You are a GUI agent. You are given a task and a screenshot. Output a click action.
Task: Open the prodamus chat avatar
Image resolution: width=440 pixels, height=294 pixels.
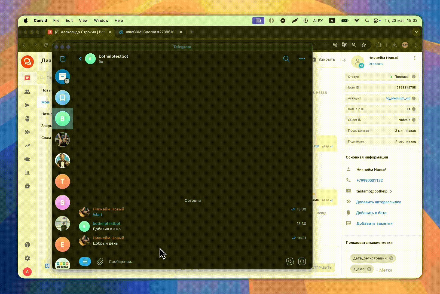point(62,263)
